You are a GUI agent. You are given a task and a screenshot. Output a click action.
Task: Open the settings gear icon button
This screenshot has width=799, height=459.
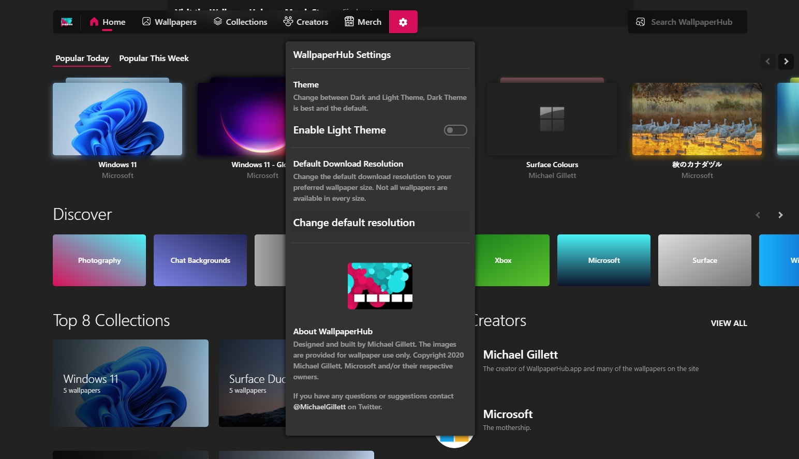[x=403, y=22]
